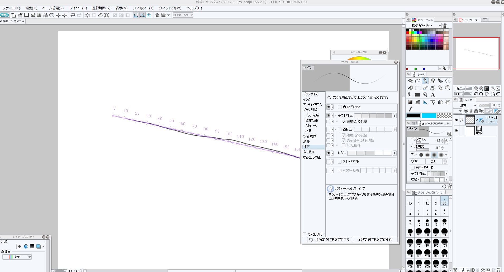The width and height of the screenshot is (504, 272).
Task: Hide レイヤー 1 with eye icon
Action: click(456, 120)
